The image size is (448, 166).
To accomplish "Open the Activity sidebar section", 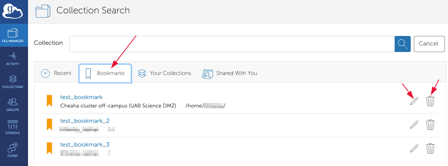I will point(13,58).
